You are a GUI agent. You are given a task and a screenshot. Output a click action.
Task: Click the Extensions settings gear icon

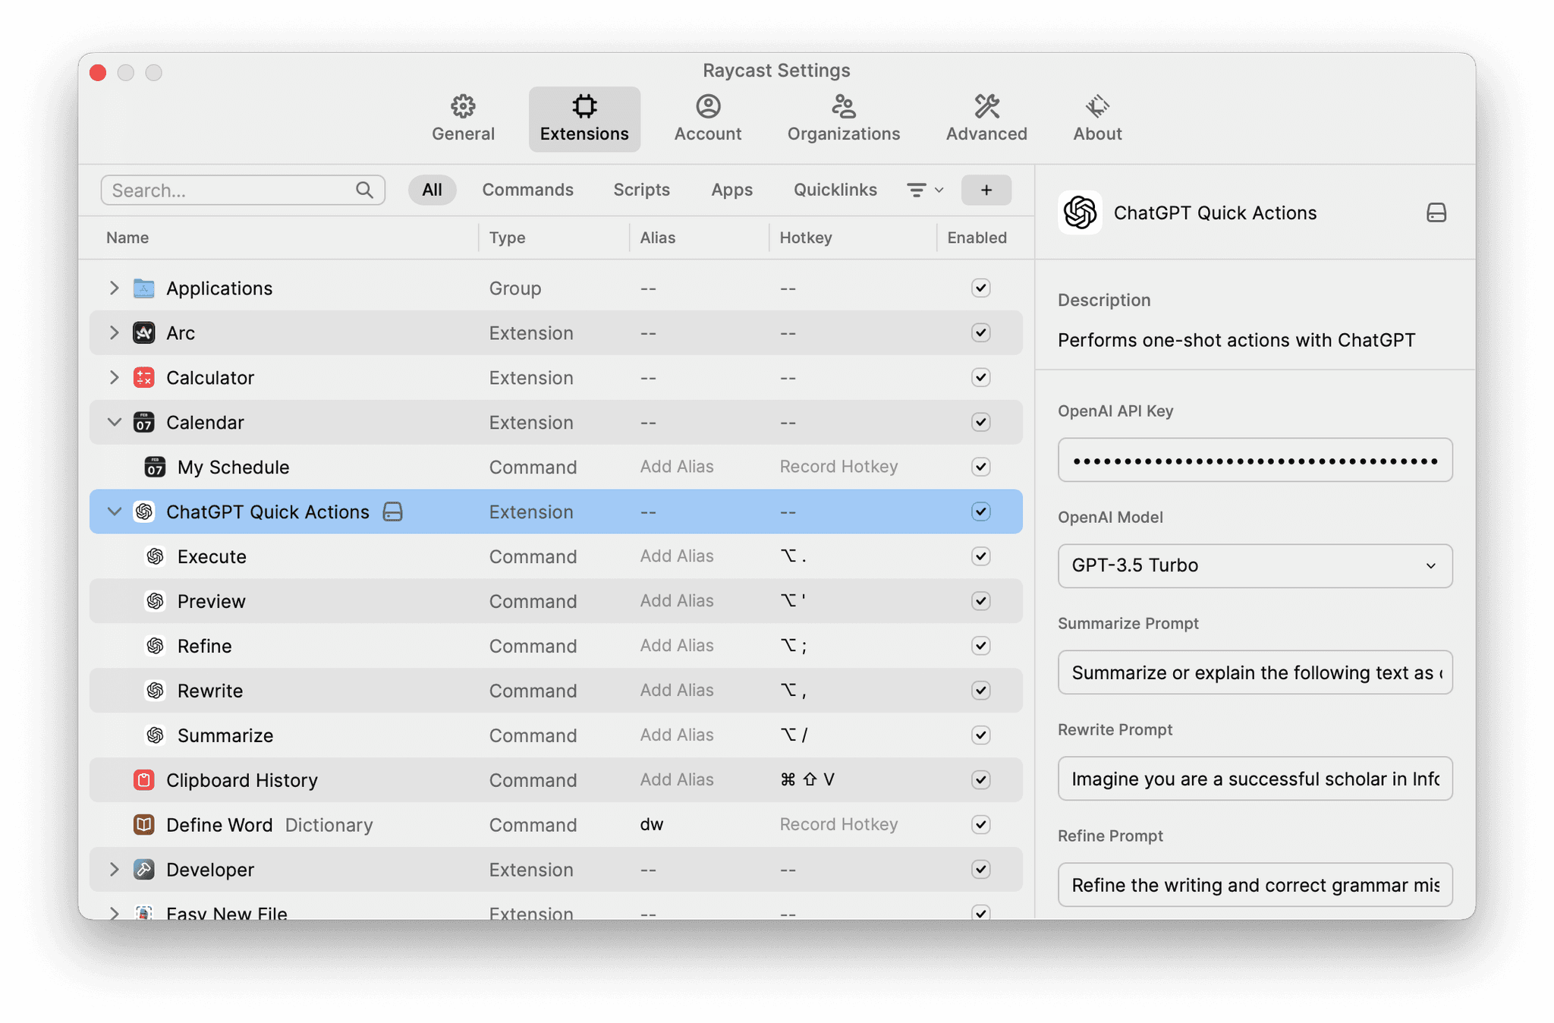point(584,105)
